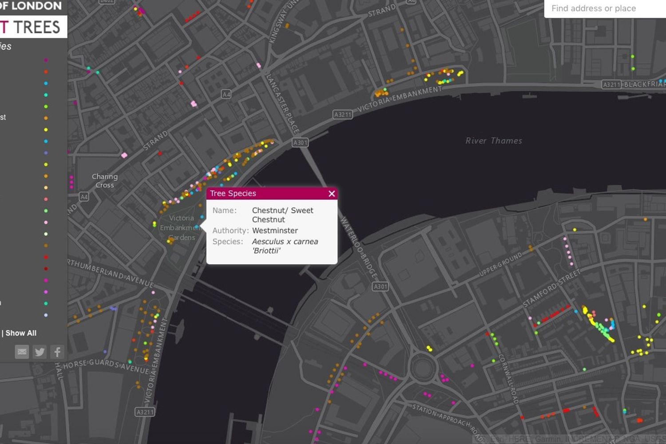Click the Stamford Street road label

pyautogui.click(x=551, y=289)
